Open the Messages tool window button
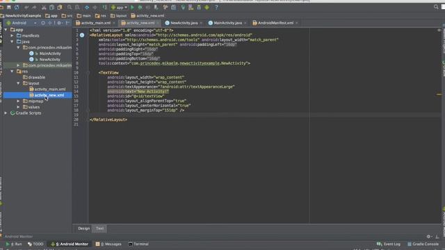This screenshot has width=445, height=250. [108, 244]
